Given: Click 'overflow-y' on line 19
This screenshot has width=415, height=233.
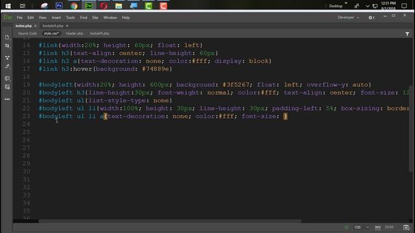Looking at the screenshot, I should 326,85.
